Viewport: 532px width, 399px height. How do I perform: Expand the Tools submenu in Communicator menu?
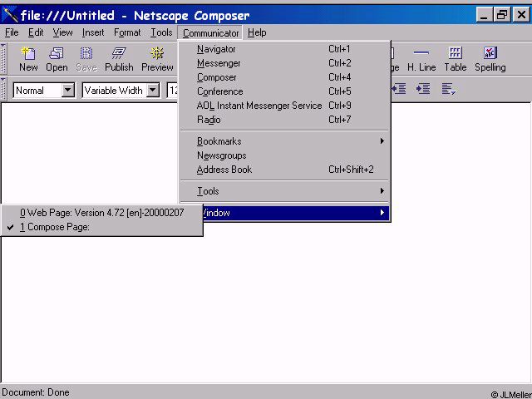click(x=284, y=191)
